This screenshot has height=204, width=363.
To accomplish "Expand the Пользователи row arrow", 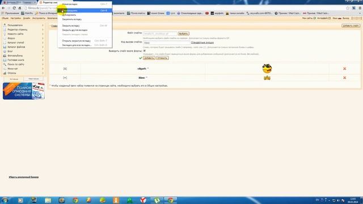I will pos(43,25).
